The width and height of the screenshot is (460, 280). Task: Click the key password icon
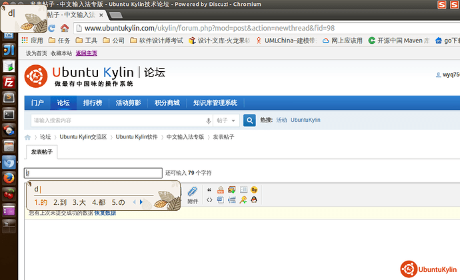pyautogui.click(x=243, y=200)
